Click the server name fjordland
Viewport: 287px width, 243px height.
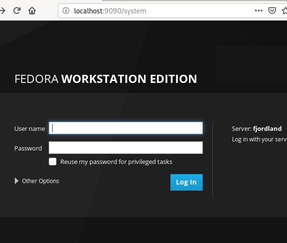pos(267,128)
